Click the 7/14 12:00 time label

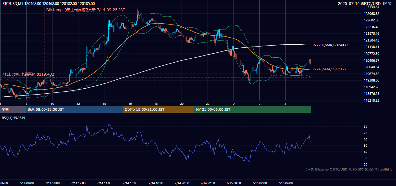click(x=78, y=183)
